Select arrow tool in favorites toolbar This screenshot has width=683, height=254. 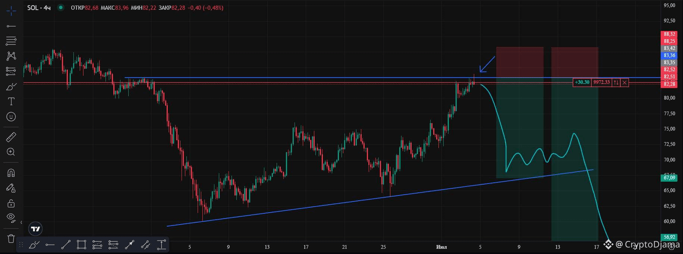129,245
